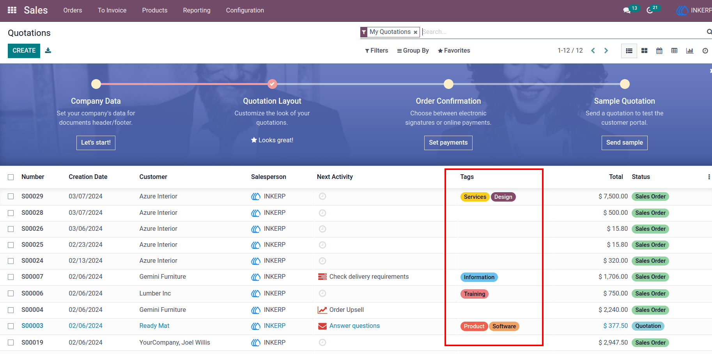Tick the checkbox for order S00003
Screen dimensions: 712x354
11,326
